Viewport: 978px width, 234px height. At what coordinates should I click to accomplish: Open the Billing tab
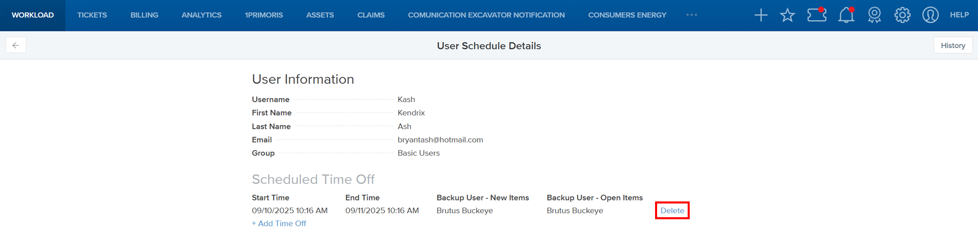pyautogui.click(x=144, y=15)
